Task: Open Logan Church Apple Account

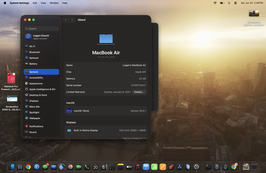Action: 42,37
